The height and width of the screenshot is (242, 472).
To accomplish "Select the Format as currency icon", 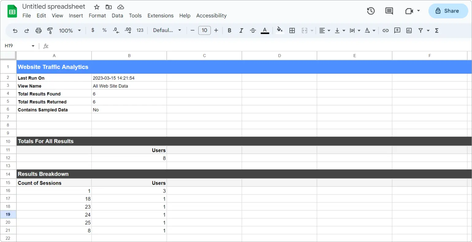I will pyautogui.click(x=93, y=30).
